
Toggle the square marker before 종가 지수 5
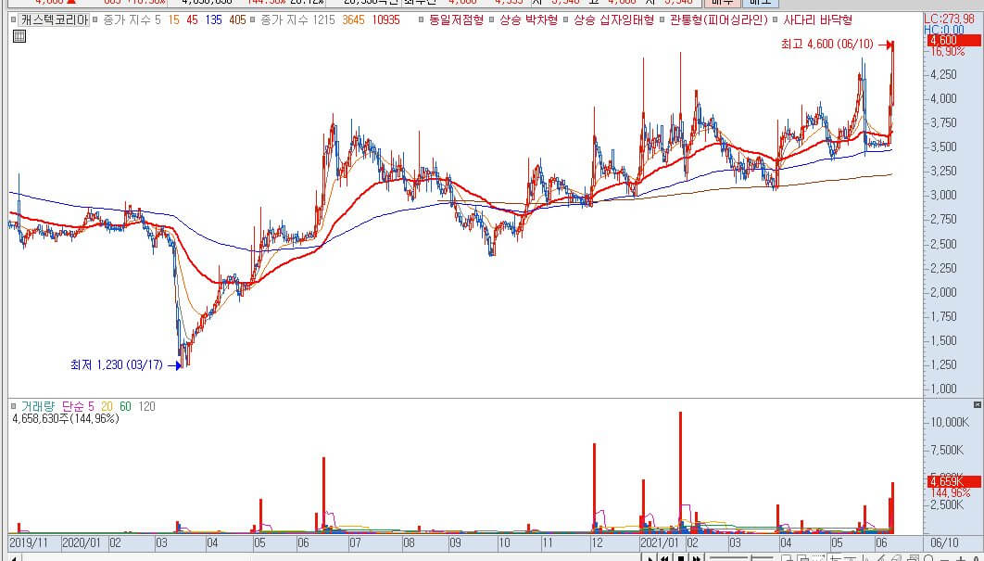[x=95, y=20]
